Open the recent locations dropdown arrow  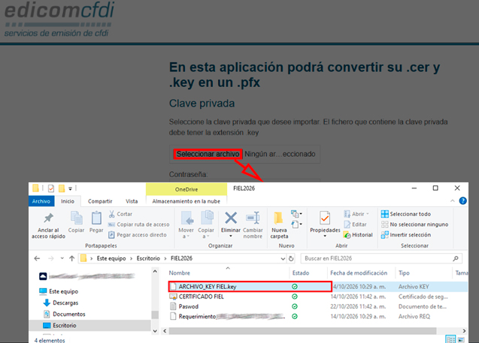[x=62, y=258]
